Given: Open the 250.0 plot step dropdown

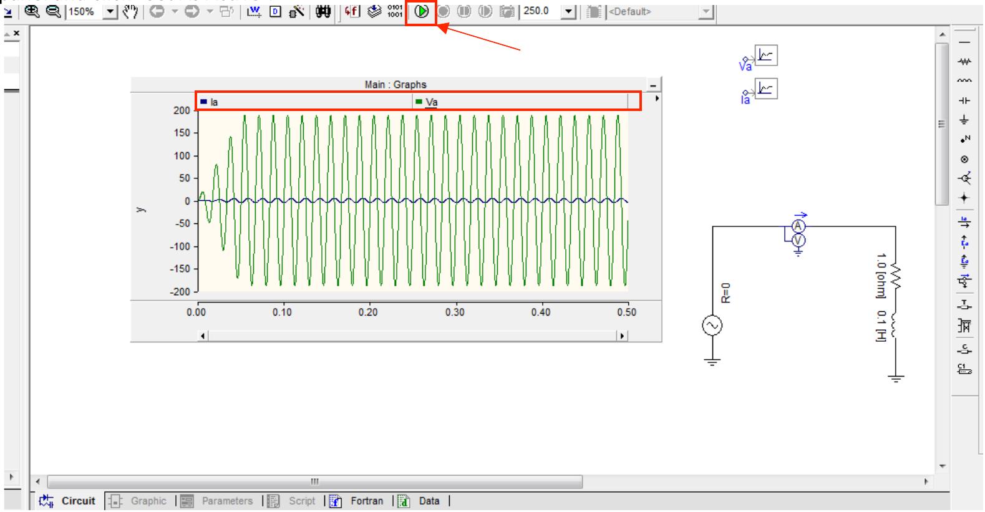Looking at the screenshot, I should 568,12.
